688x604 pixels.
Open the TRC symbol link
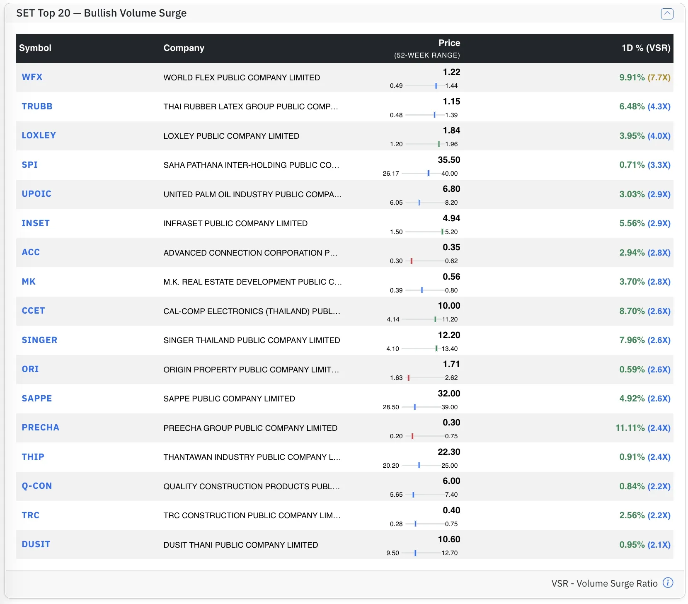31,515
